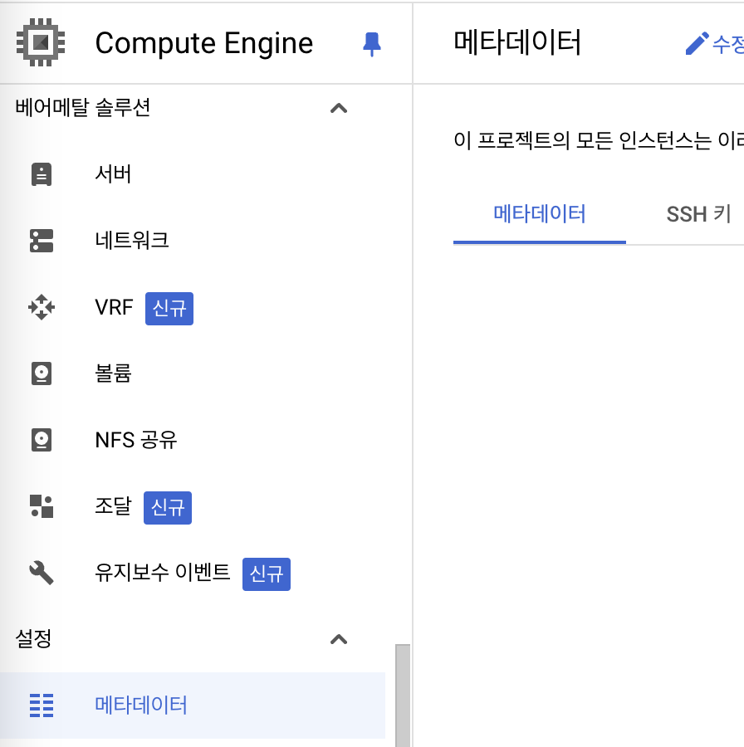Click the 조달 blocks icon
The width and height of the screenshot is (744, 747).
tap(41, 507)
